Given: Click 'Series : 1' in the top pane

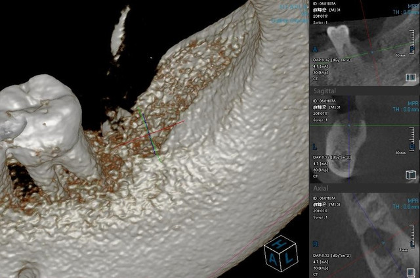Looking at the screenshot, I should [x=320, y=23].
